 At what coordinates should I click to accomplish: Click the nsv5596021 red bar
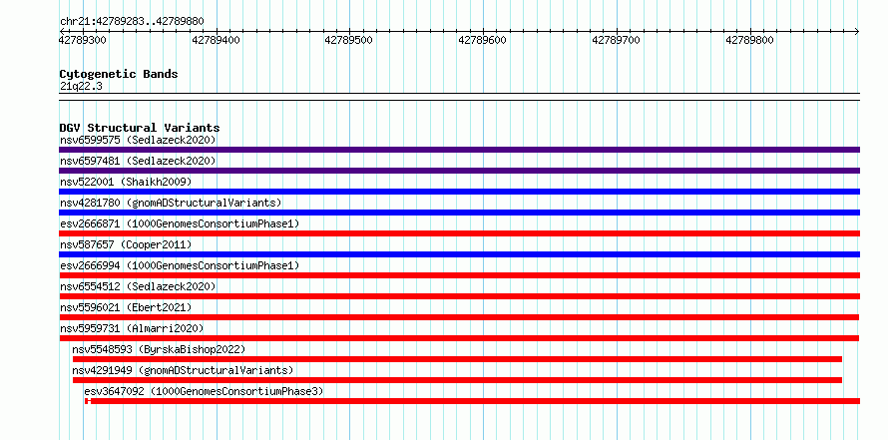pyautogui.click(x=459, y=317)
